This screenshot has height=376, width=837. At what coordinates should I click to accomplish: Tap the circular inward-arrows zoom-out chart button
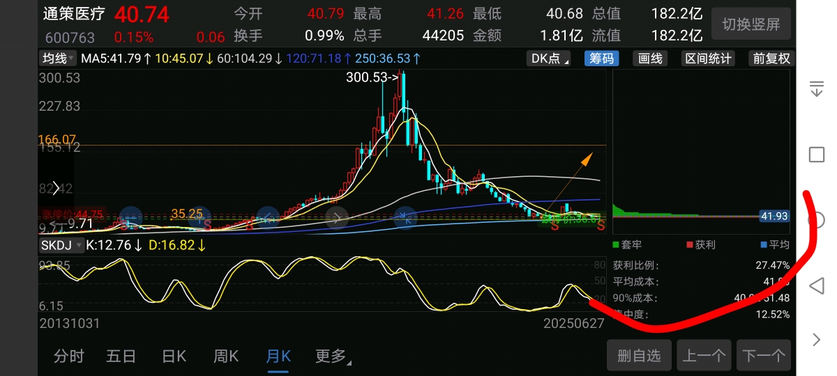405,218
